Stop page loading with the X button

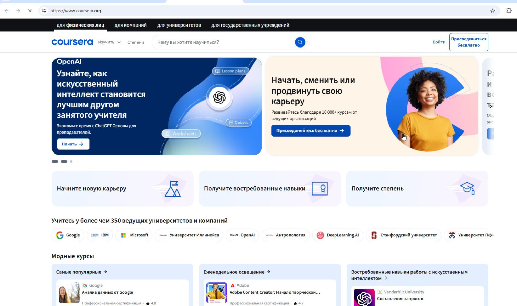point(30,11)
